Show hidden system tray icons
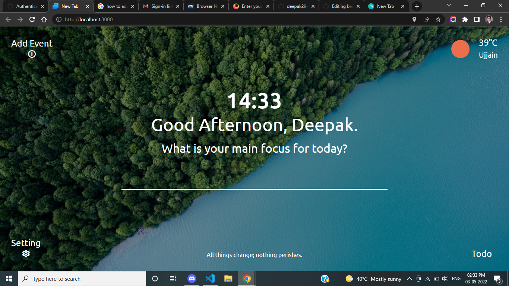The height and width of the screenshot is (286, 509). click(409, 279)
